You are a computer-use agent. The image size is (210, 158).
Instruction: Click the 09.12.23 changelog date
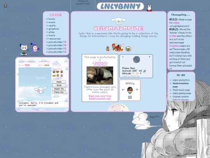(173, 20)
